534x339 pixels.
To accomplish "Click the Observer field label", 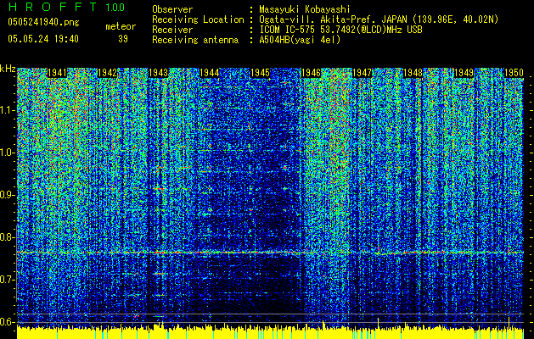I will 172,9.
